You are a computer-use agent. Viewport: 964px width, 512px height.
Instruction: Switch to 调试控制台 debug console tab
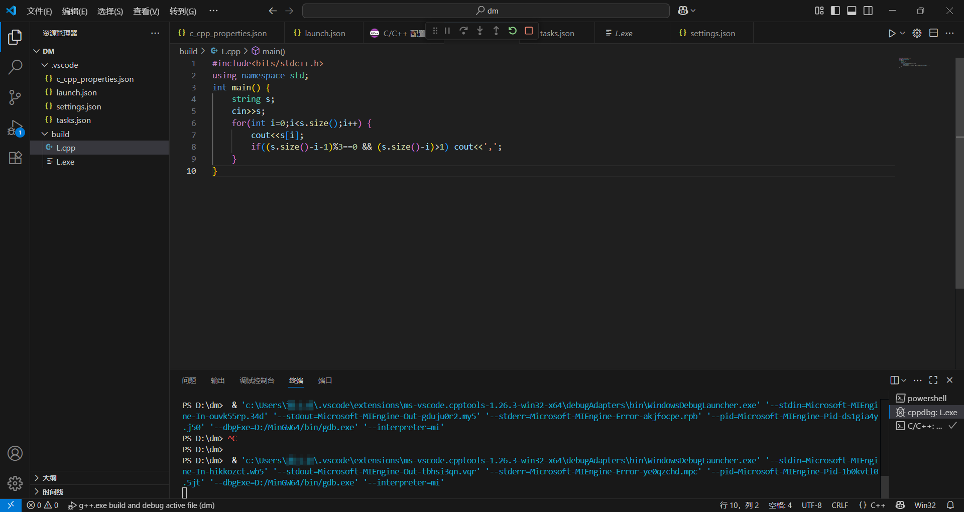(x=257, y=380)
